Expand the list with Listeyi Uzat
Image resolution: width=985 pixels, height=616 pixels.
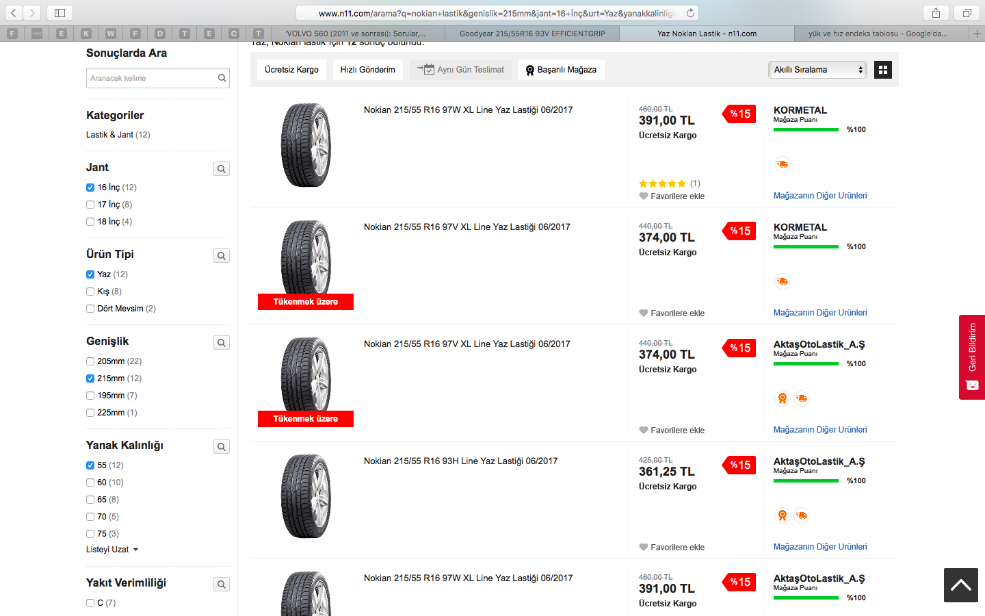(x=112, y=550)
